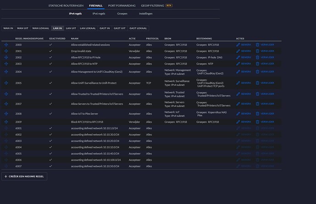Screen dimensions: 316x204
Task: Click the enabled checkmark for rule 2003
Action: click(51, 64)
